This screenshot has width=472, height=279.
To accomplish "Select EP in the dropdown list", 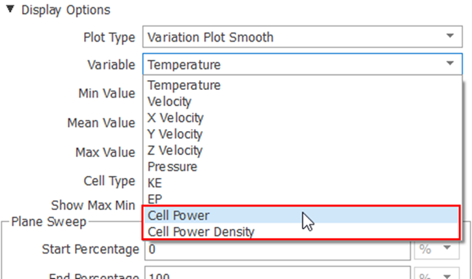I will 156,199.
